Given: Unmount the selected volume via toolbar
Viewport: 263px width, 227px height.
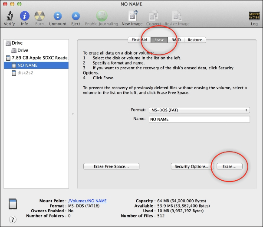Looking at the screenshot, I should pyautogui.click(x=58, y=16).
